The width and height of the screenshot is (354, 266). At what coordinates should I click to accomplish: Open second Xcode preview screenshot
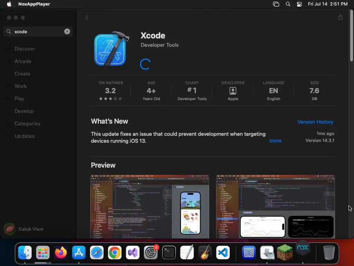tap(276, 206)
